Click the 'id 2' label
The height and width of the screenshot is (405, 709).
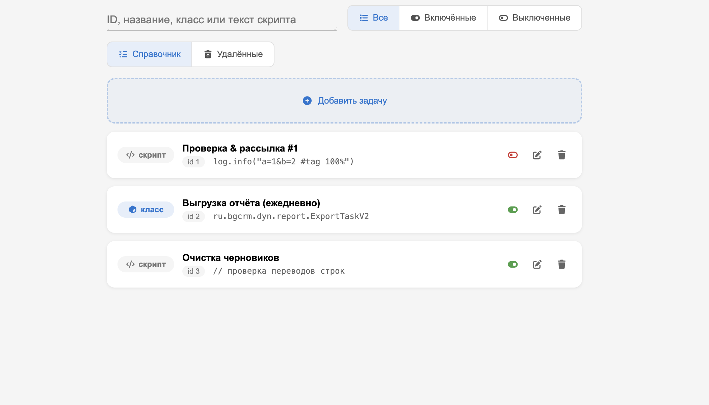(x=193, y=217)
